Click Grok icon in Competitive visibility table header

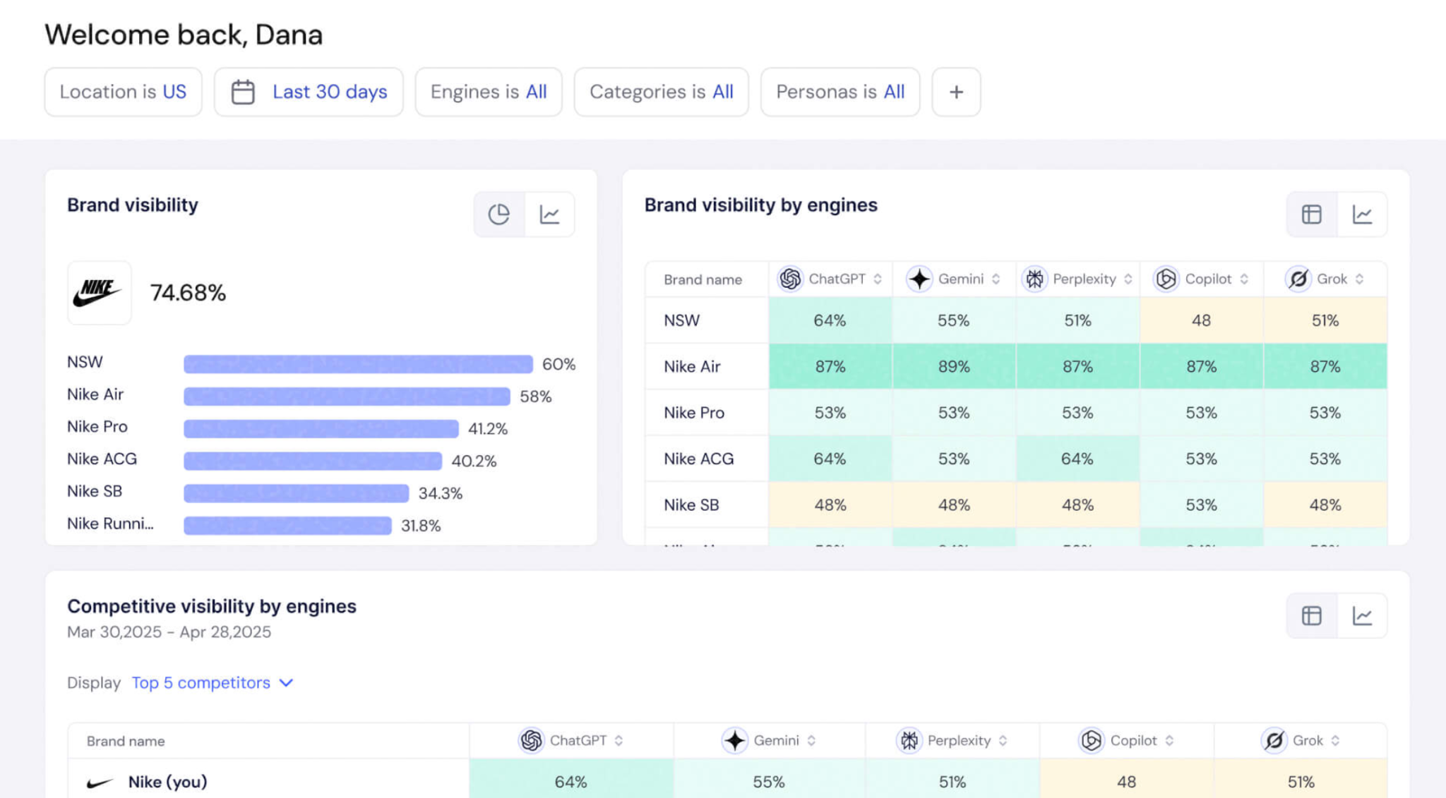pos(1274,741)
